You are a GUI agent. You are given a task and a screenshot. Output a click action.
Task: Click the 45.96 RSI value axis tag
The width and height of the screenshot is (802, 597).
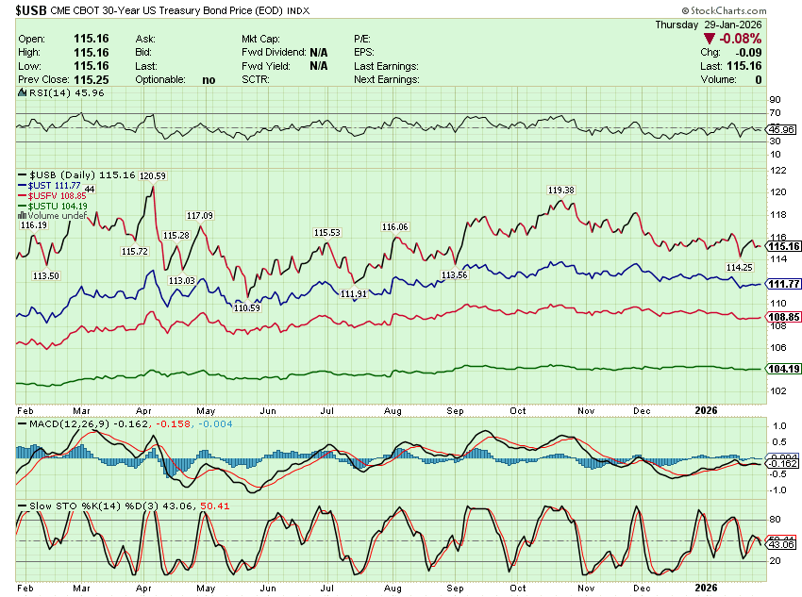coord(781,129)
